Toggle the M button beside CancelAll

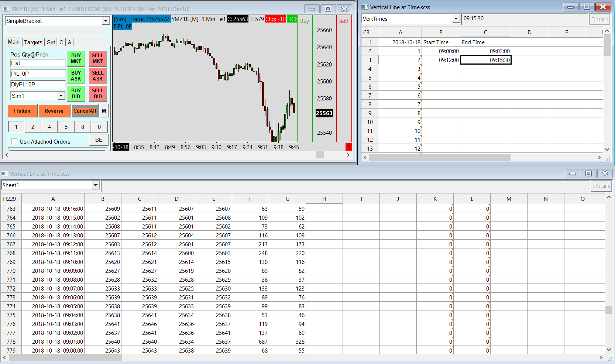pos(104,111)
